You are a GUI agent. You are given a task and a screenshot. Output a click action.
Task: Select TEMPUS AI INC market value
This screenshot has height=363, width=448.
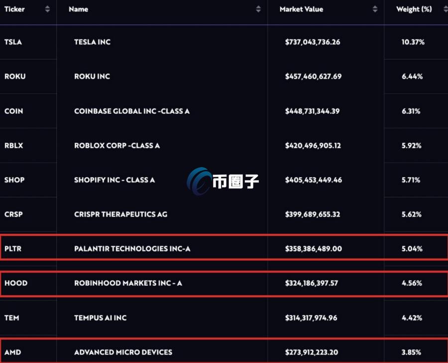(x=311, y=318)
